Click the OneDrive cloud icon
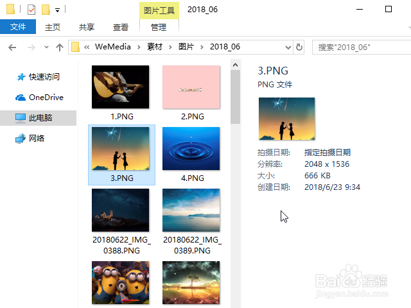 tap(21, 98)
